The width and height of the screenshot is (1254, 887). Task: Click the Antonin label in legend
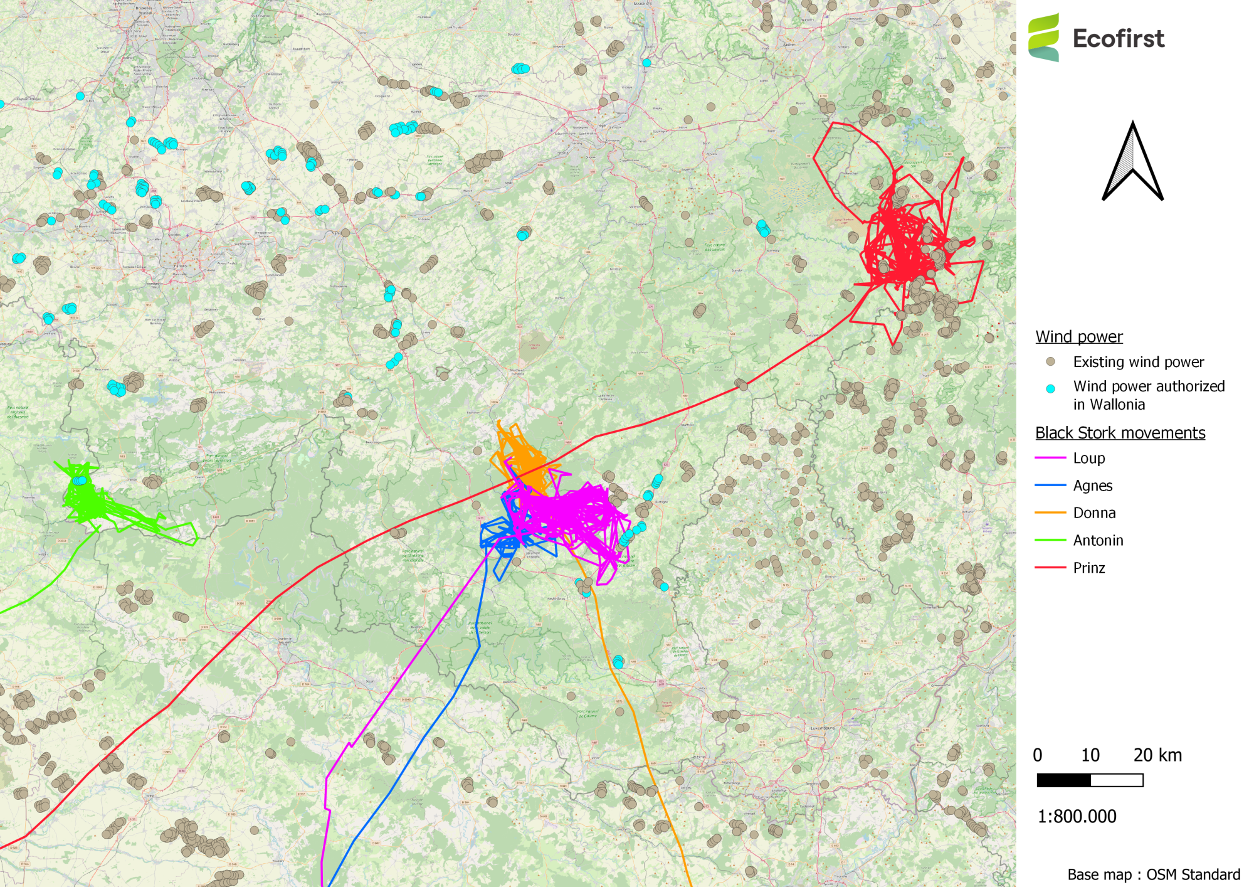pyautogui.click(x=1098, y=540)
